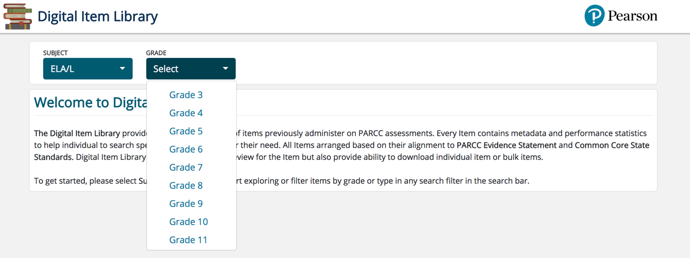Click the GRADE field label
The image size is (690, 258).
click(156, 53)
